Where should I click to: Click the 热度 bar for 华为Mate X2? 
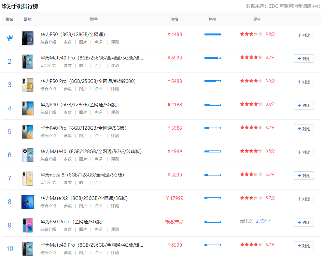pos(212,198)
